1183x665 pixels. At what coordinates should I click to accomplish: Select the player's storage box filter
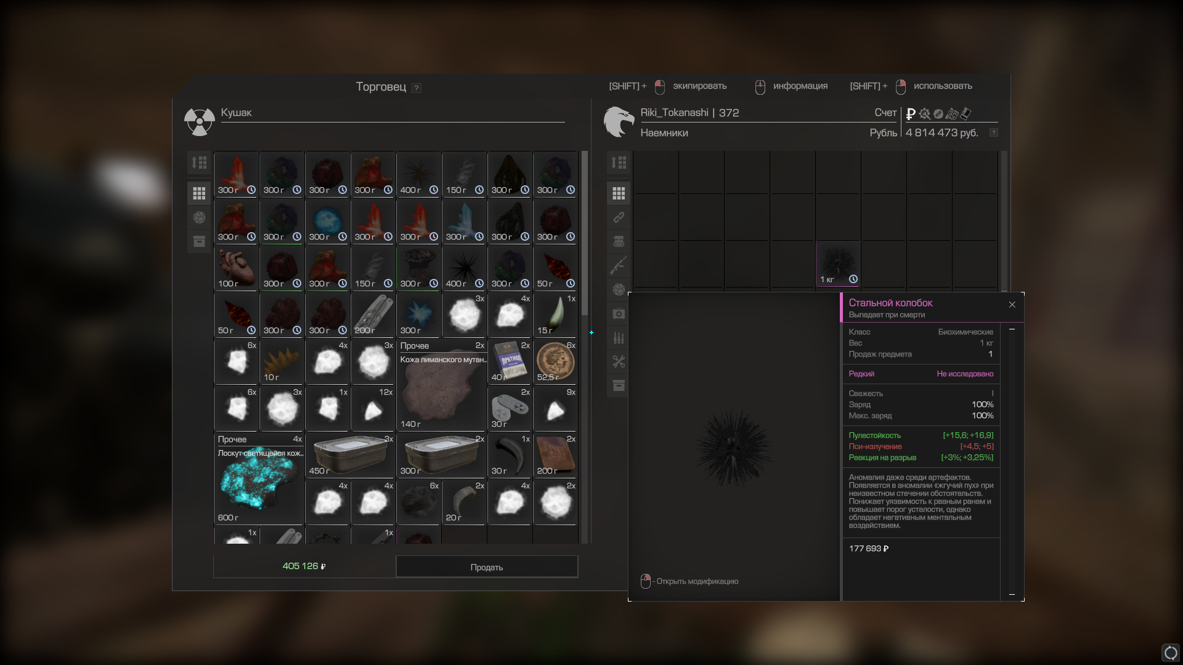619,385
